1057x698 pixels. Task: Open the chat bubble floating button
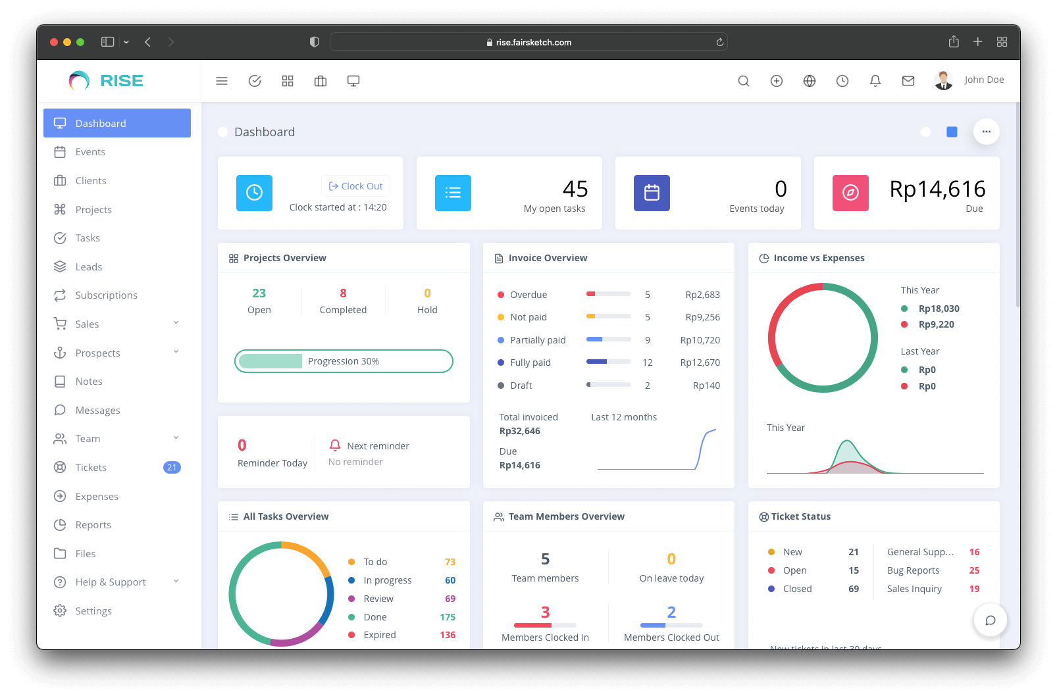click(990, 620)
